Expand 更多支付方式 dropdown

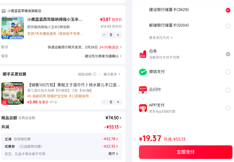(x=161, y=38)
